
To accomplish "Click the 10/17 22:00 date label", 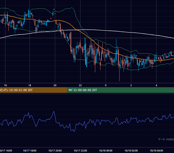I will coord(80,150).
